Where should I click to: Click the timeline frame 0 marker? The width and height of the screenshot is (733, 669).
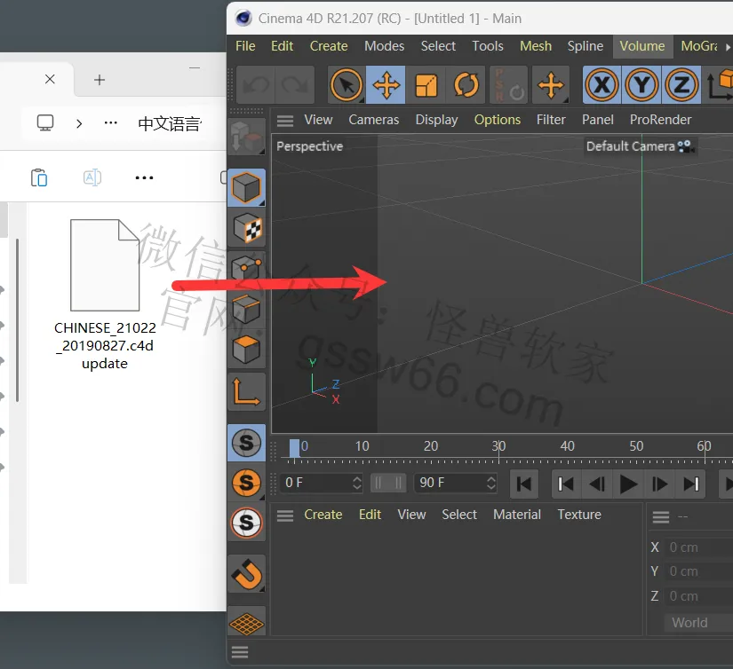(x=294, y=448)
